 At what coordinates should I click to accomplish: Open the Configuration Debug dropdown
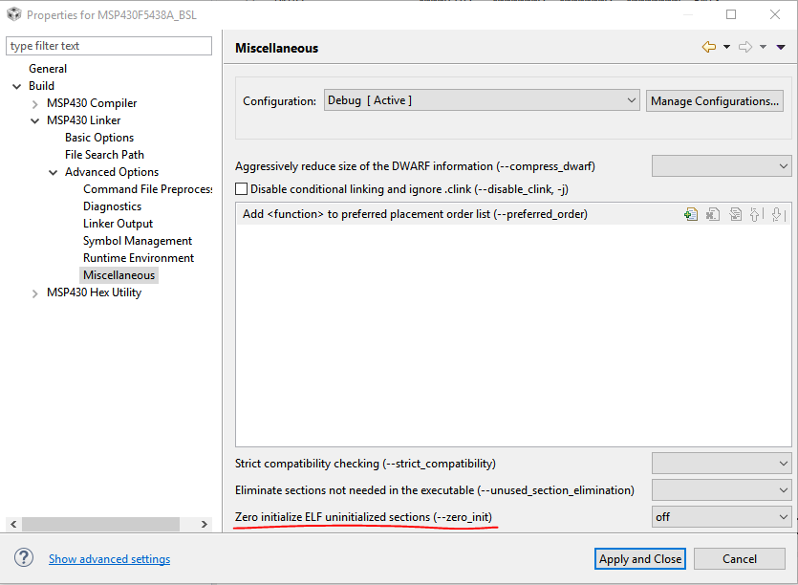(x=482, y=100)
